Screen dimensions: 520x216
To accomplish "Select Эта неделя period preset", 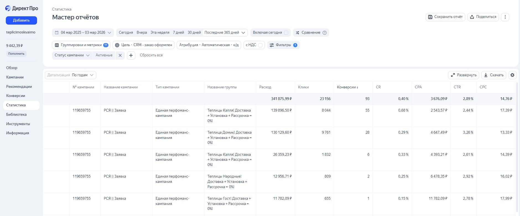I will [160, 33].
